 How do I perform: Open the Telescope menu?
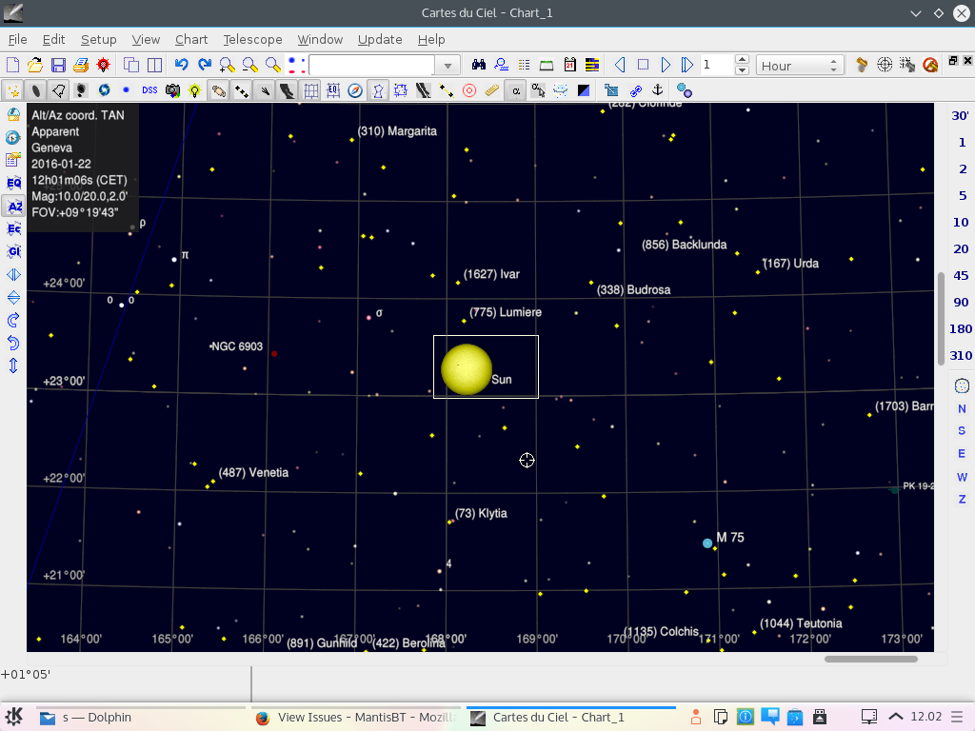[x=252, y=39]
